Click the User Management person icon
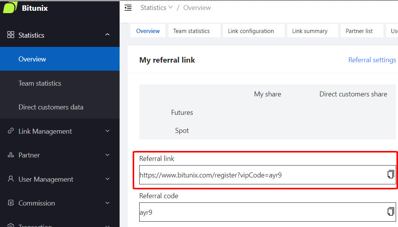Viewport: 398px width, 227px height. (x=11, y=179)
